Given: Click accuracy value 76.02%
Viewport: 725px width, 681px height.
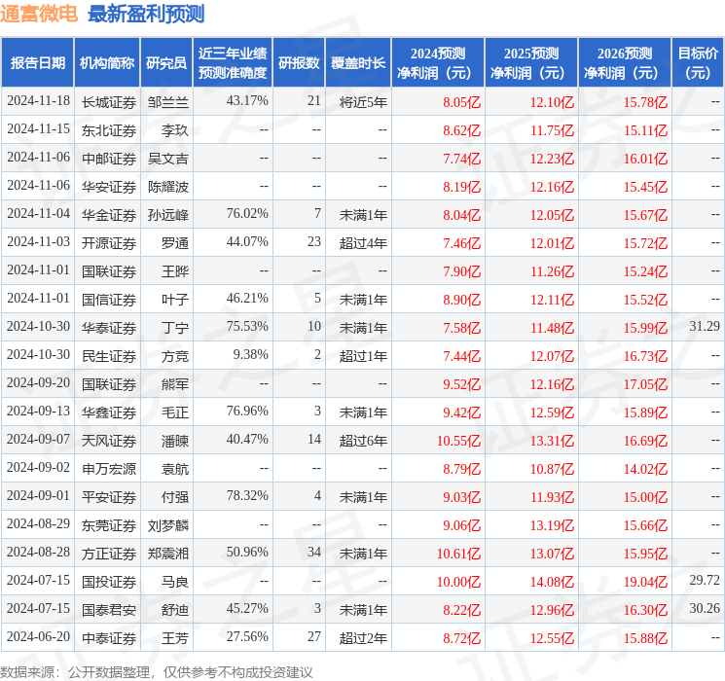Looking at the screenshot, I should pos(247,214).
